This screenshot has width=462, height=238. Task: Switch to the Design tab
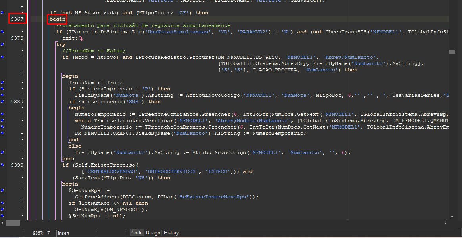[153, 233]
